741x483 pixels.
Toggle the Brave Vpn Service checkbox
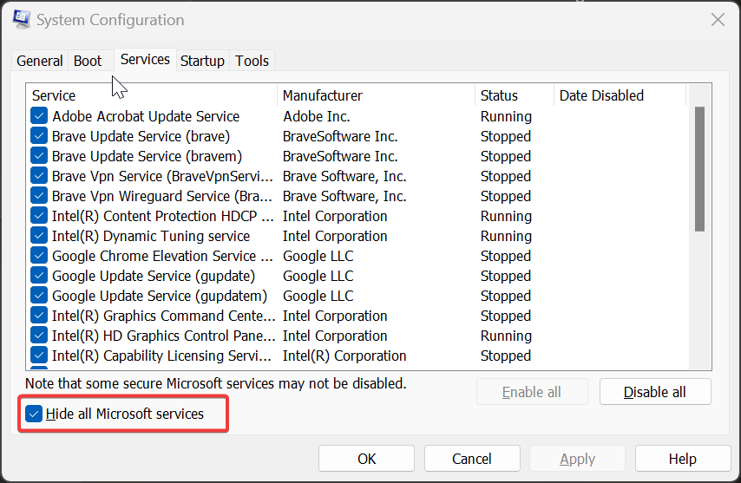[x=39, y=176]
